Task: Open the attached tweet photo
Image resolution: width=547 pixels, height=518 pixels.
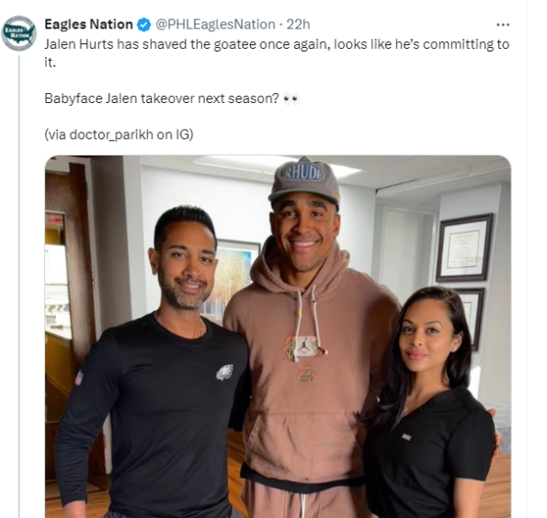Action: (x=278, y=337)
